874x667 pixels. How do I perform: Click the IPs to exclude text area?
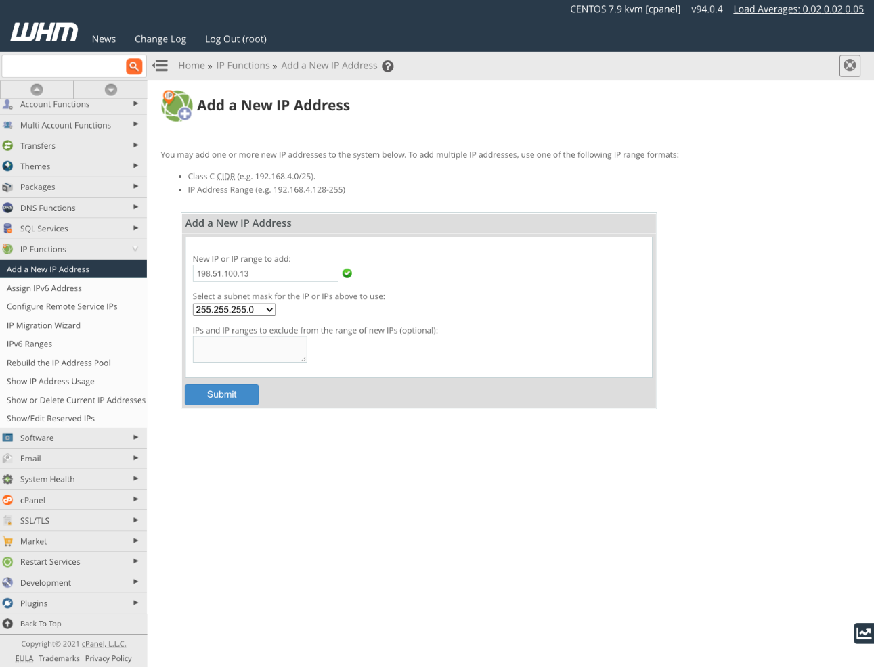tap(249, 348)
